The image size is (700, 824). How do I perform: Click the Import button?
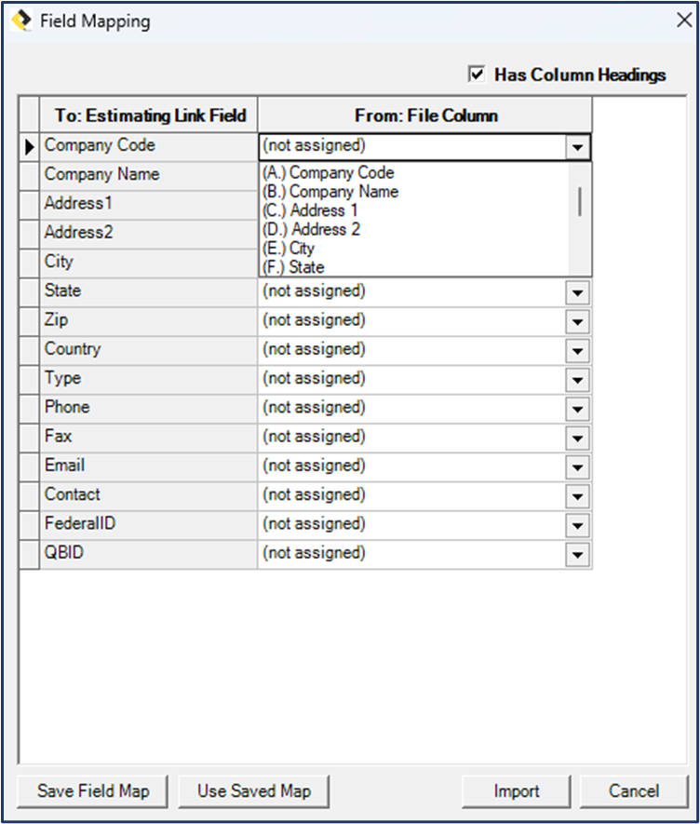point(516,790)
